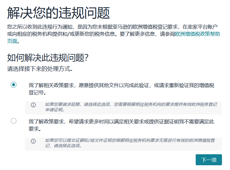230x170 pixels.
Task: Select the radio button for requesting more time
Action: tap(13, 121)
